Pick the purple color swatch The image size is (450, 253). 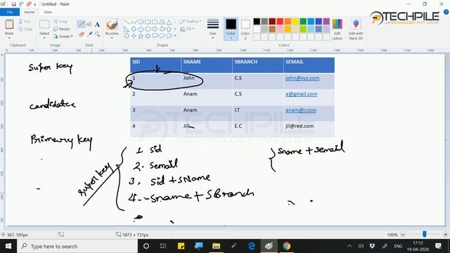tap(326, 22)
